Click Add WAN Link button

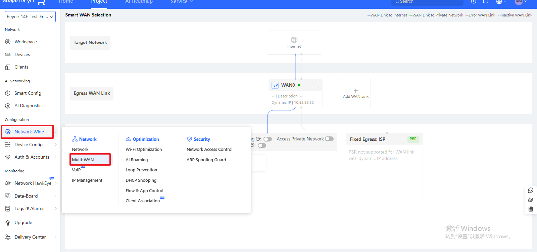click(355, 93)
